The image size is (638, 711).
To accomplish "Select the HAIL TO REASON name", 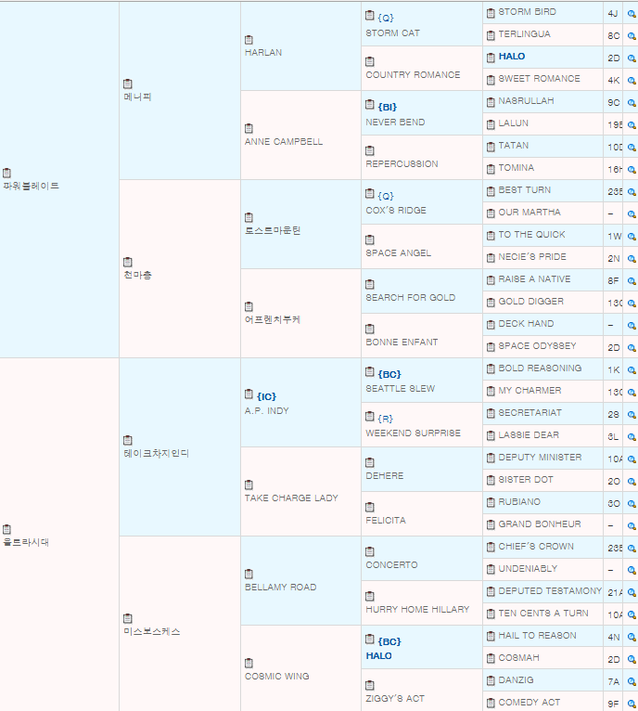I will tap(538, 635).
